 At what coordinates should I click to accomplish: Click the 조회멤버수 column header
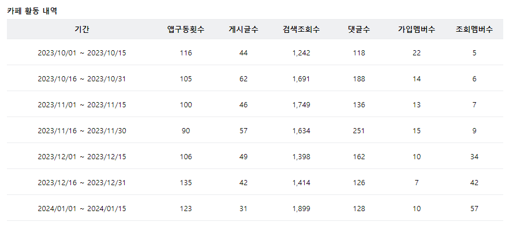tap(474, 29)
